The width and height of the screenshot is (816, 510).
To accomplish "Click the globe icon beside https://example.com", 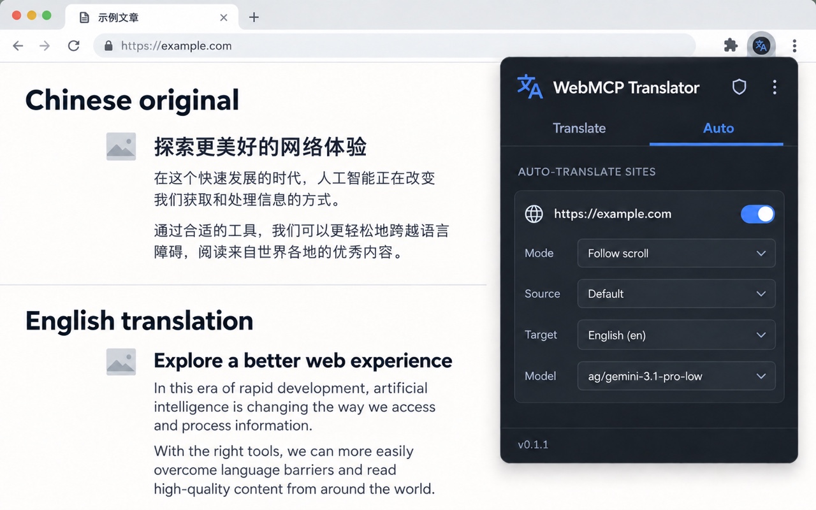I will (534, 214).
